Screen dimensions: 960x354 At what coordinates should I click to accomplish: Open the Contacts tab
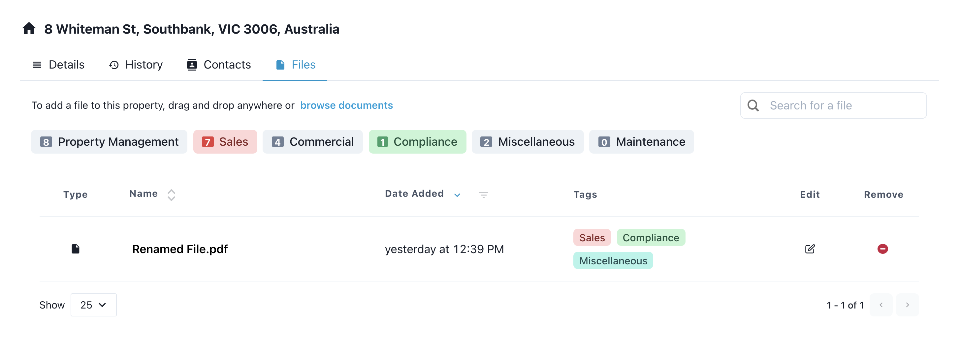click(219, 65)
